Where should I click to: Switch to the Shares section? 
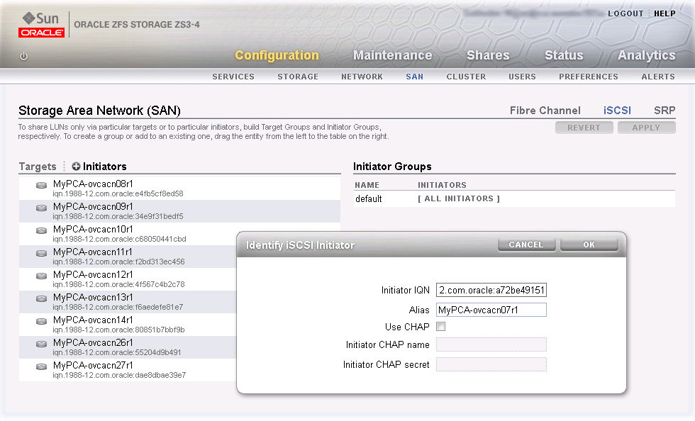(x=488, y=55)
